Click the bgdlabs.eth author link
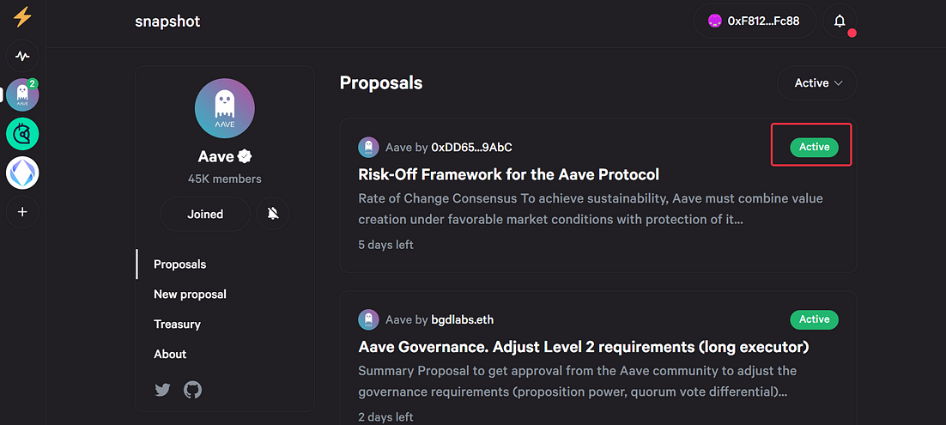 [463, 319]
